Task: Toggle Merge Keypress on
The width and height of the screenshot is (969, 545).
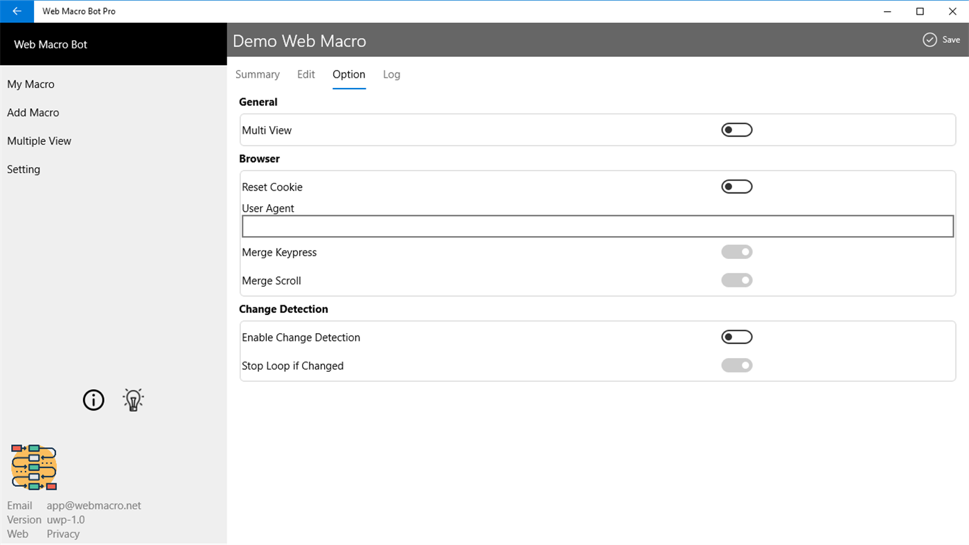Action: click(736, 251)
